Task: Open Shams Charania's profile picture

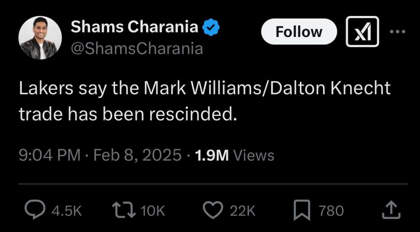Action: point(40,38)
